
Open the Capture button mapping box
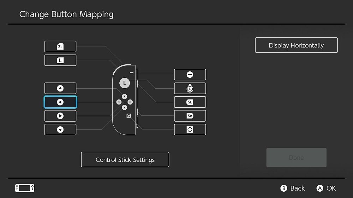pos(190,129)
